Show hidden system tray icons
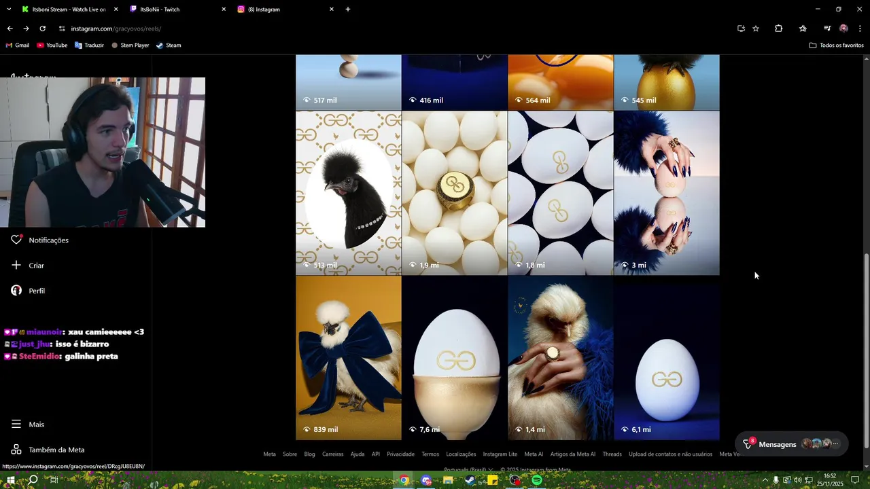This screenshot has width=870, height=489. point(765,480)
